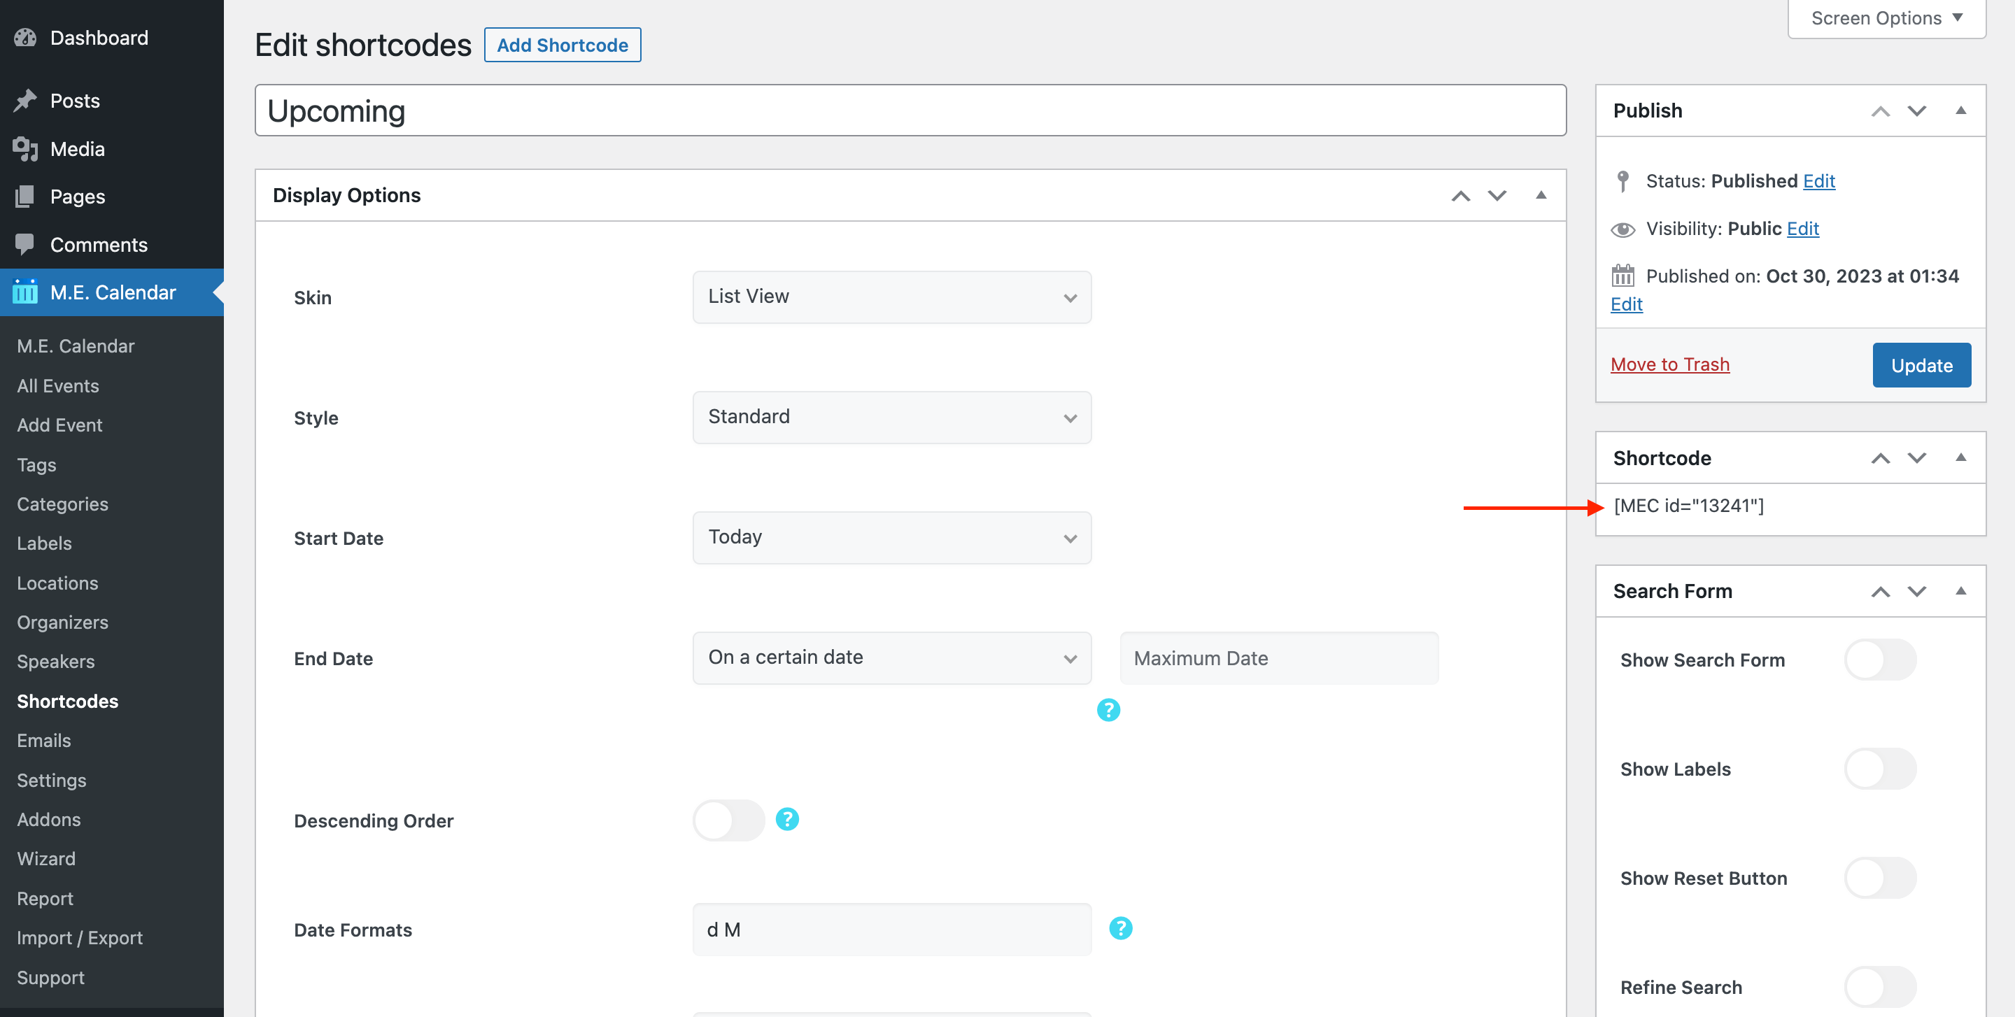Enable the Descending Order toggle
Screen dimensions: 2015x1017
click(x=728, y=820)
